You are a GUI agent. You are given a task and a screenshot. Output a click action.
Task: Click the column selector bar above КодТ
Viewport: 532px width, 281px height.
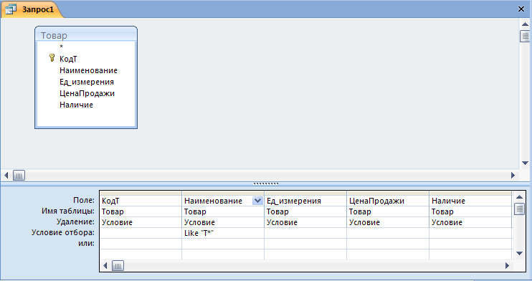click(x=141, y=193)
